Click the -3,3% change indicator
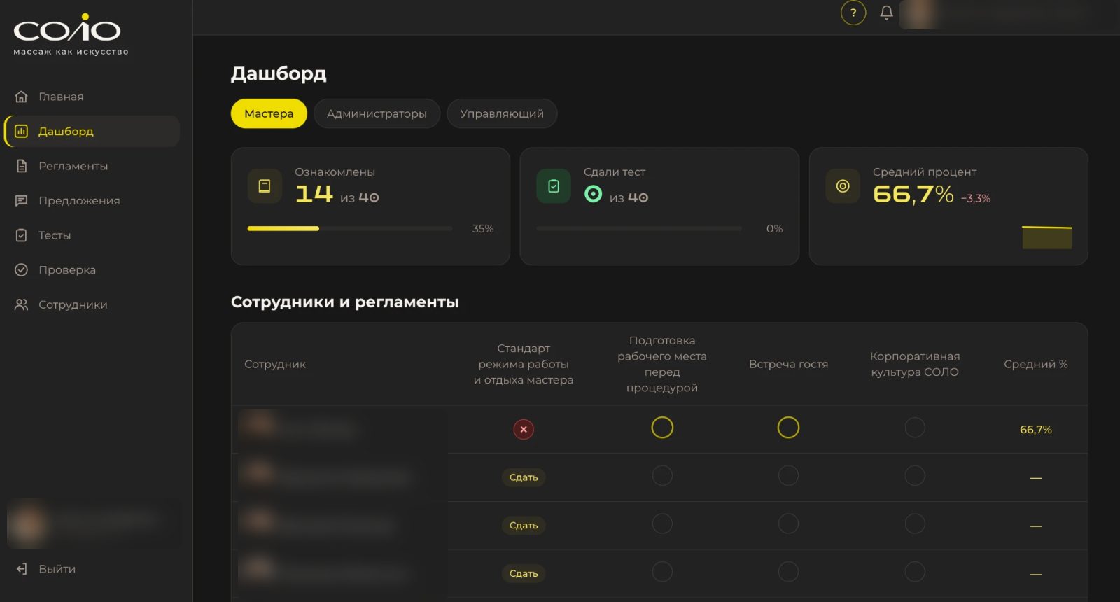1120x602 pixels. [976, 199]
